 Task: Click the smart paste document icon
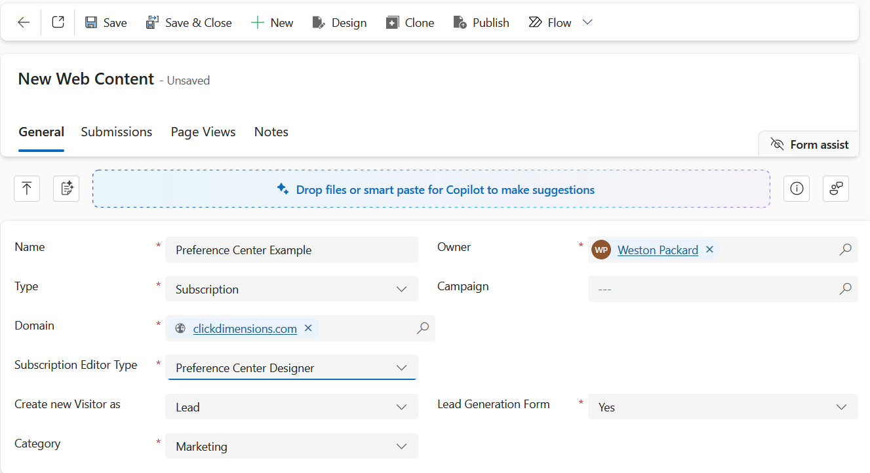click(x=66, y=189)
